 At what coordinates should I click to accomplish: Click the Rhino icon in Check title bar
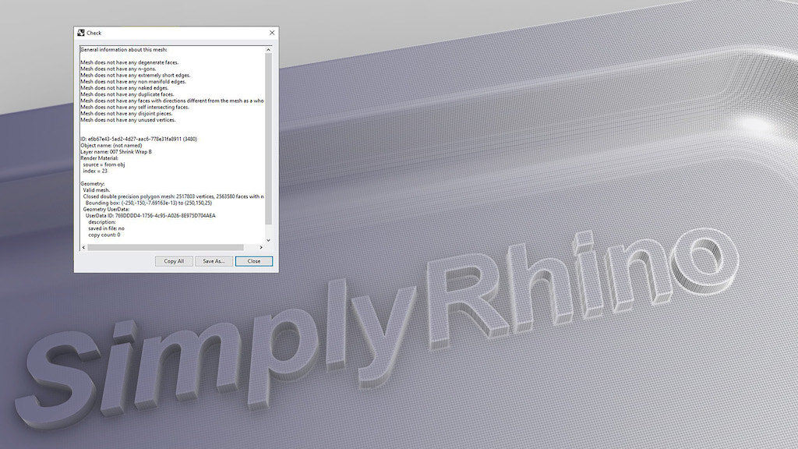[x=81, y=33]
